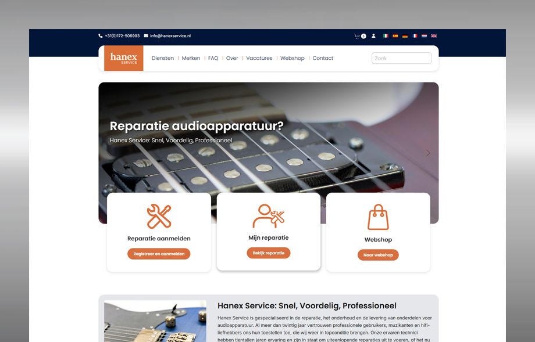535x342 pixels.
Task: Switch language with the French flag
Action: tap(415, 36)
